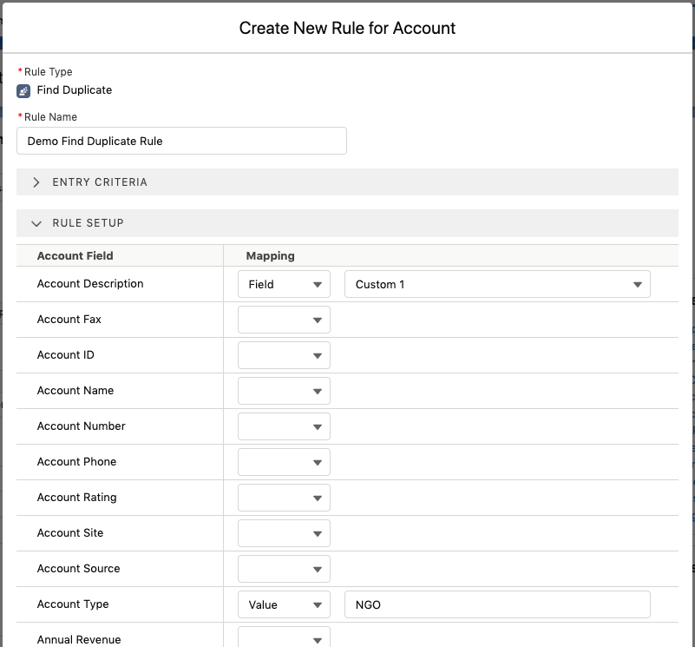
Task: Collapse the RULE SETUP section
Action: (36, 223)
